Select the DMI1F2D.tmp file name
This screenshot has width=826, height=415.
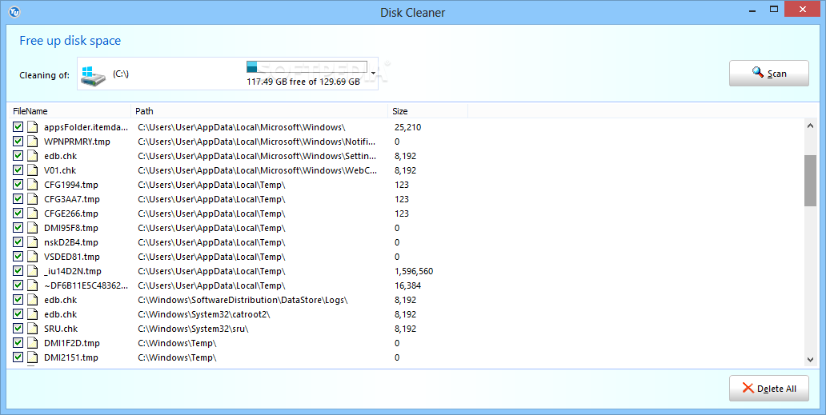click(x=72, y=343)
